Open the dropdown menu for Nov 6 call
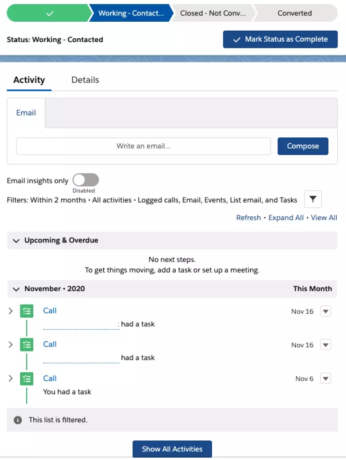The height and width of the screenshot is (460, 346). tap(326, 378)
